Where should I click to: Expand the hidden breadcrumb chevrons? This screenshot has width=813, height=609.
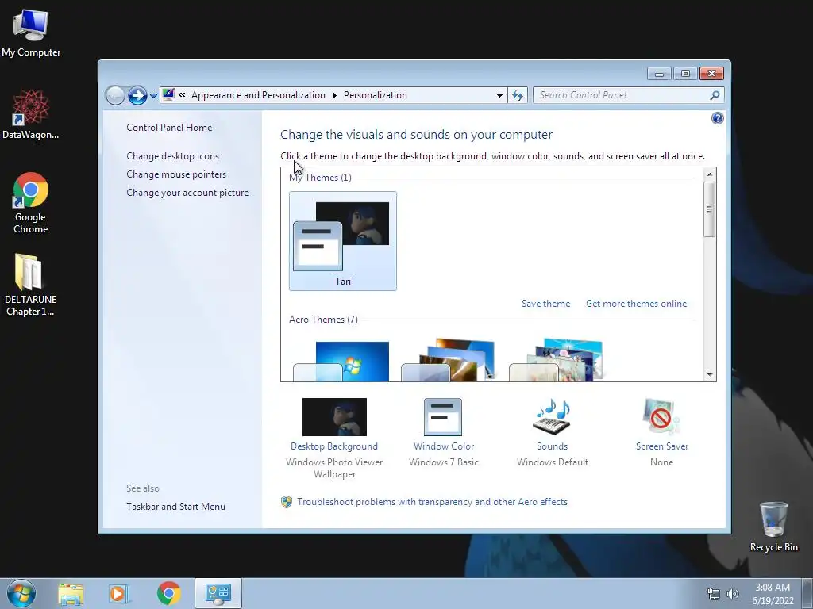click(182, 95)
